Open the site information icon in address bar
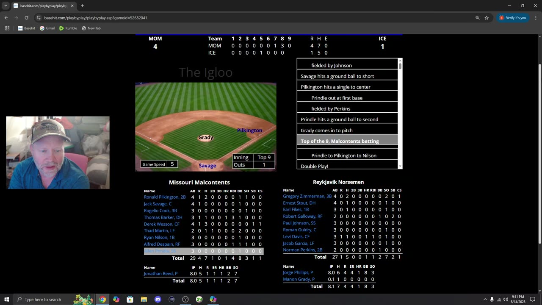 pyautogui.click(x=39, y=18)
